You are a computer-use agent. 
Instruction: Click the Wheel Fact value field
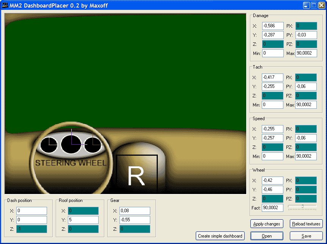(273, 208)
